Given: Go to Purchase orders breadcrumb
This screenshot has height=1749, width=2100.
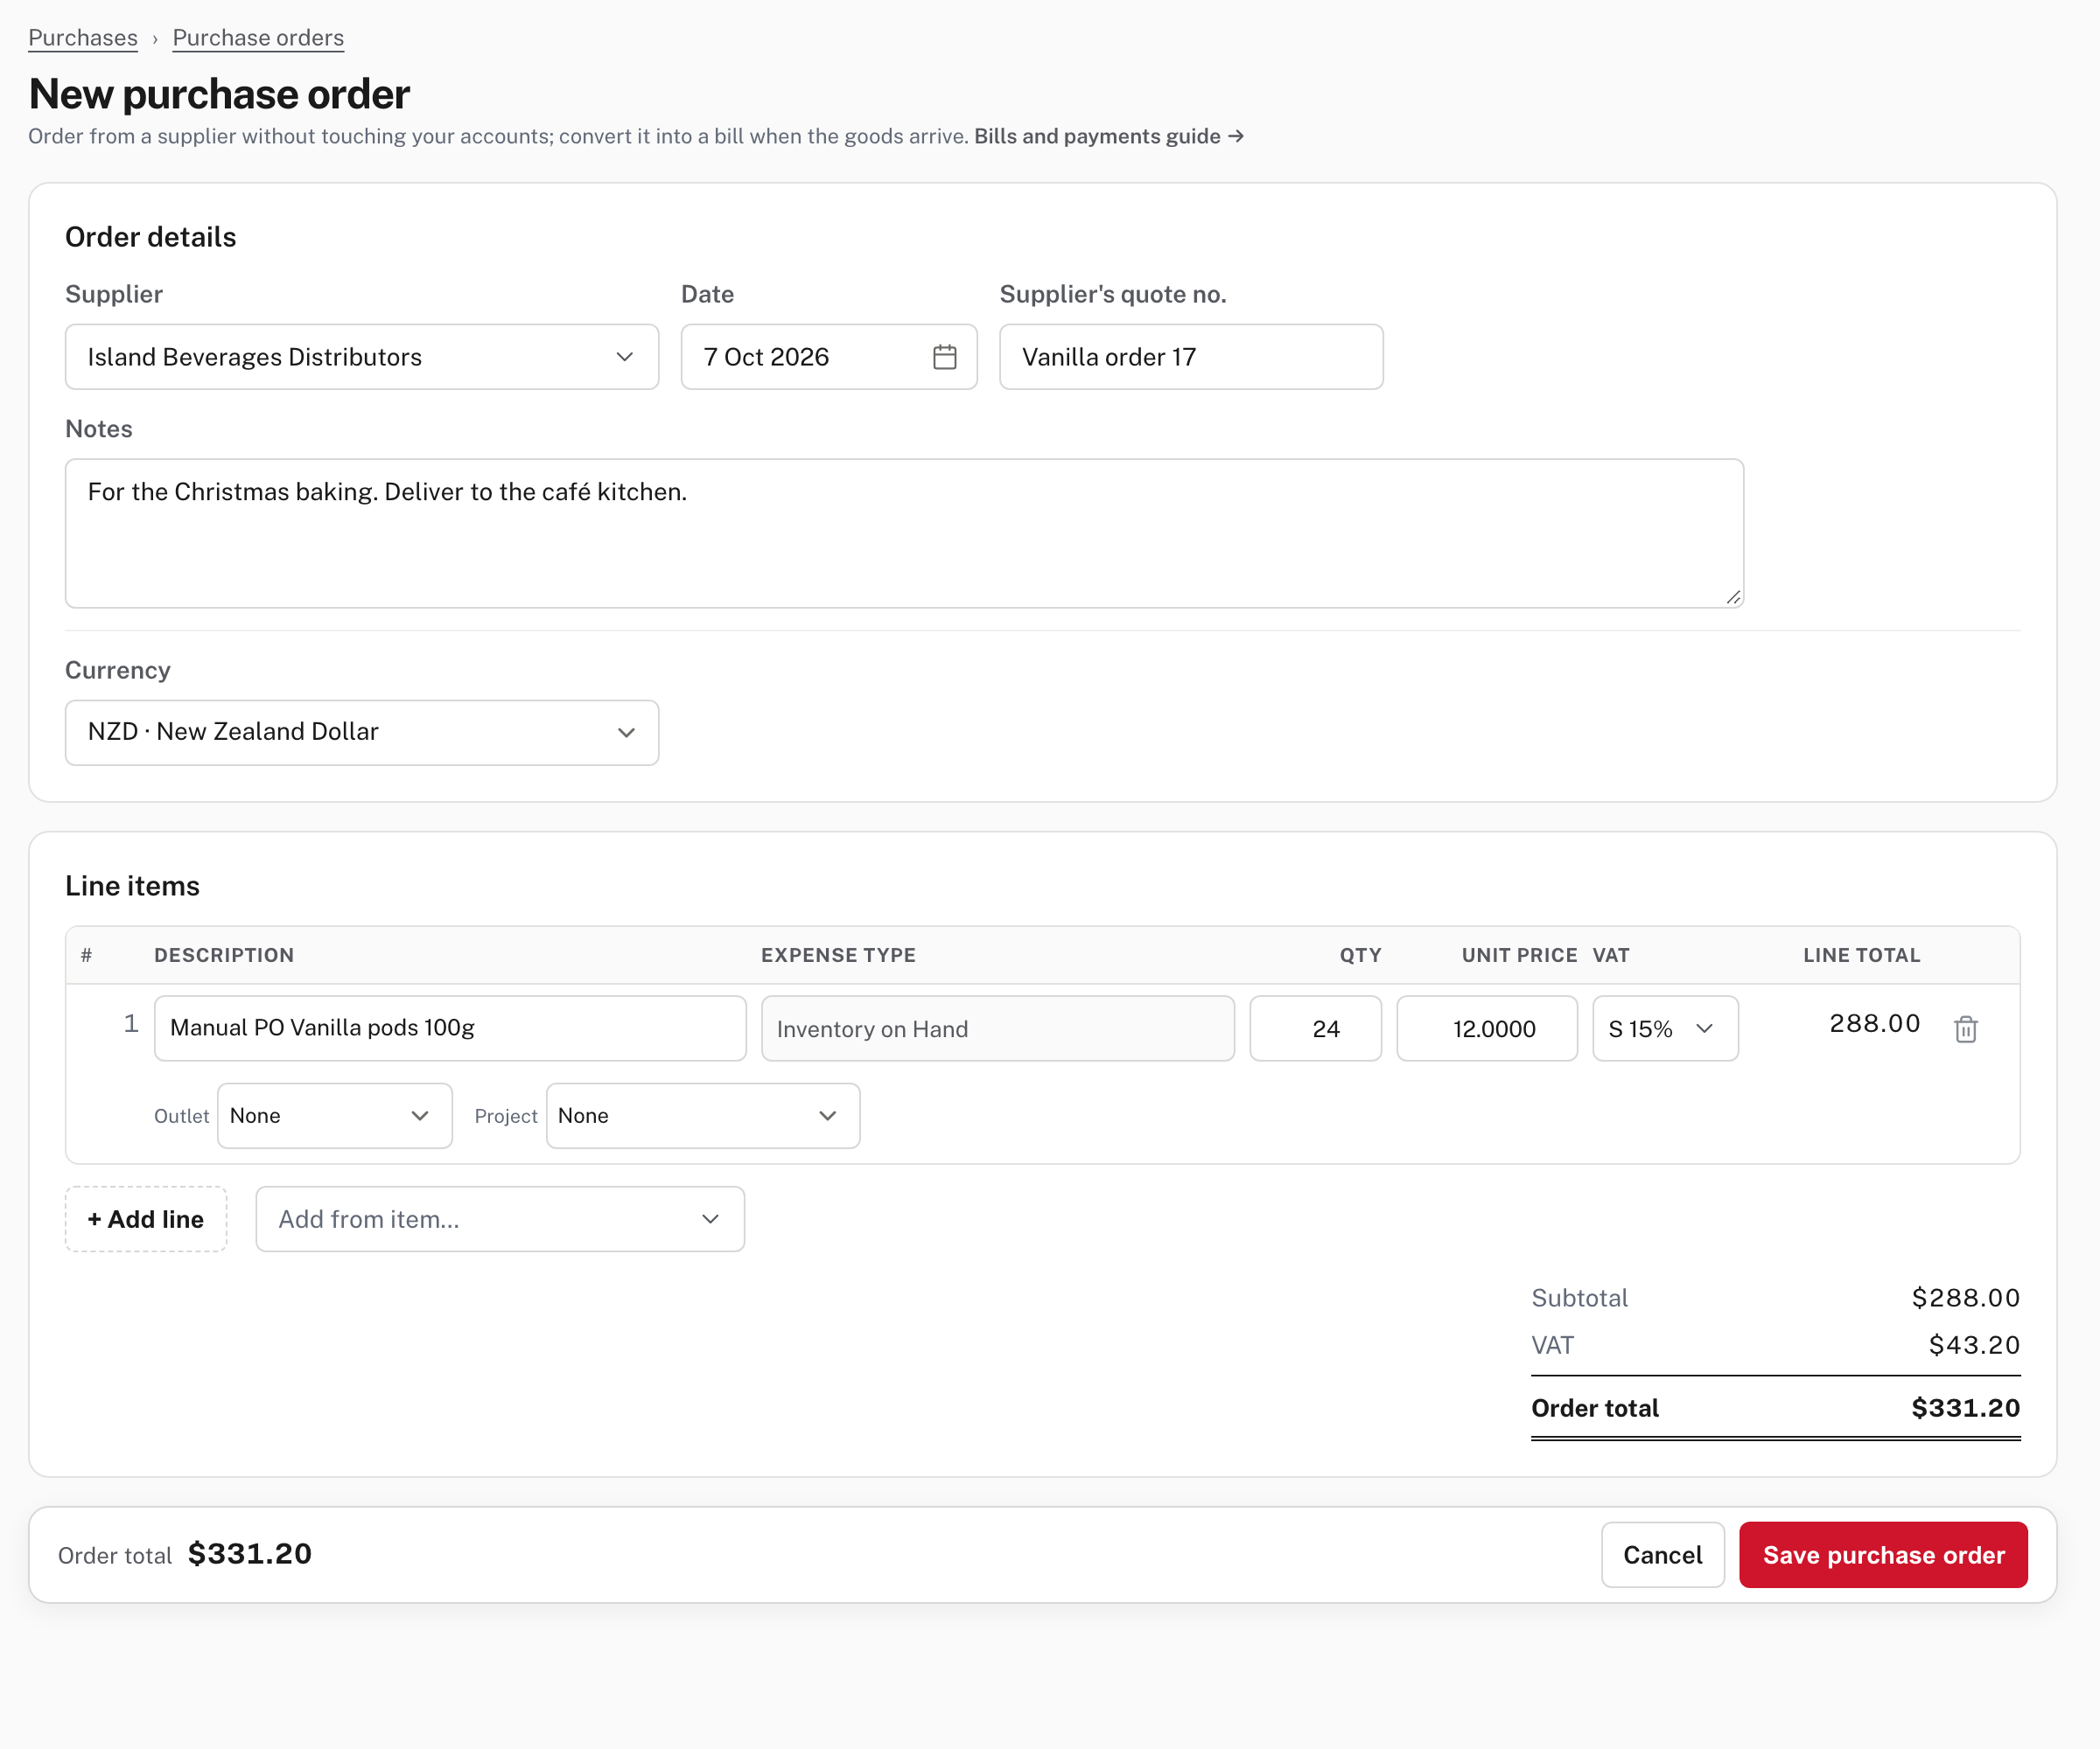Looking at the screenshot, I should pos(258,38).
